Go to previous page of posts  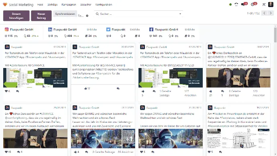point(264,13)
